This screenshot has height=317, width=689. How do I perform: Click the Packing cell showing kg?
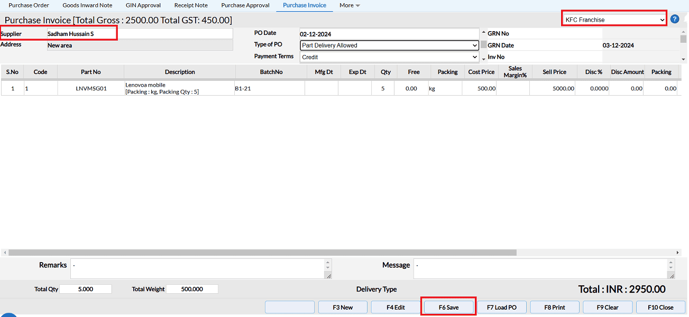(445, 88)
